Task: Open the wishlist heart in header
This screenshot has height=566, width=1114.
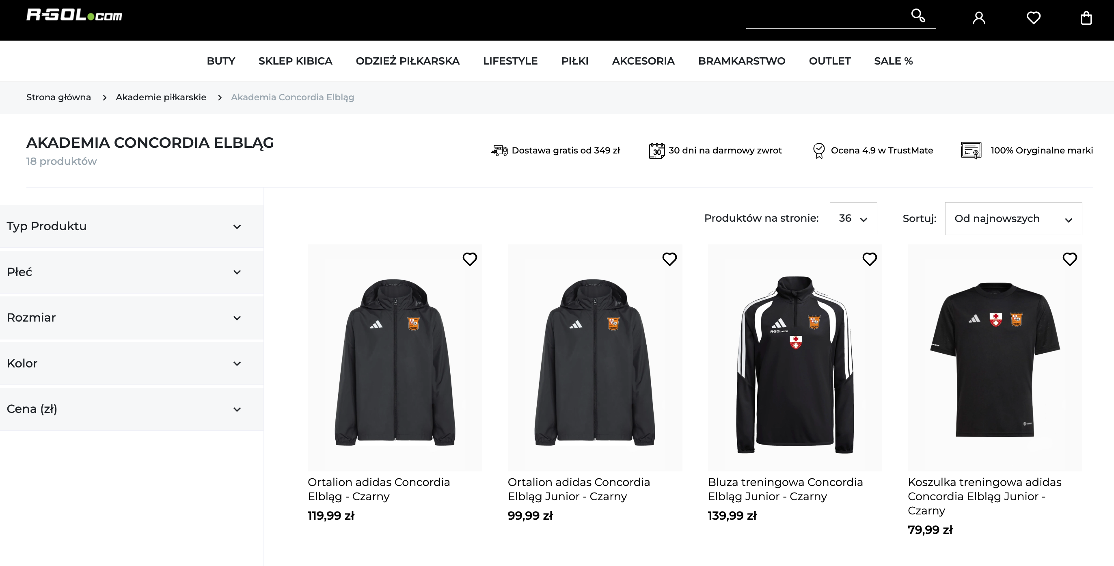Action: [x=1034, y=18]
